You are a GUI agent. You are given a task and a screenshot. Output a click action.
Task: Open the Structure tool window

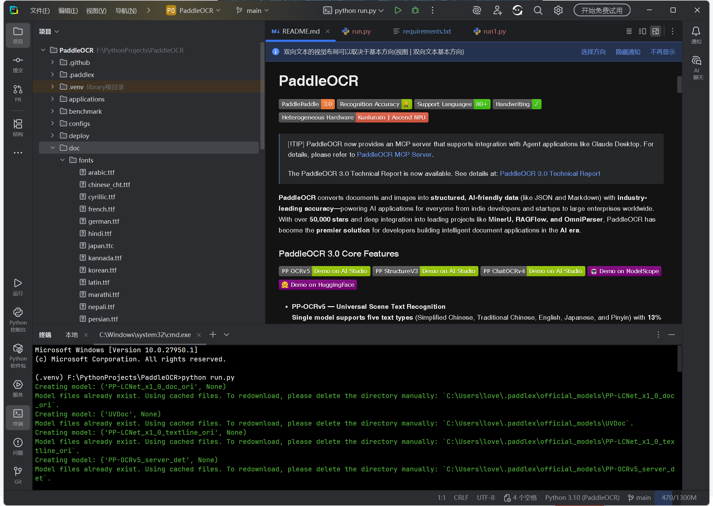(18, 128)
